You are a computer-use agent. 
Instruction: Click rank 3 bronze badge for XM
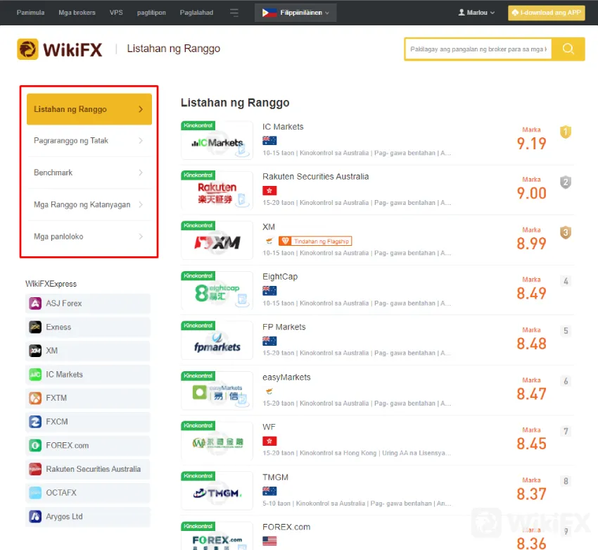(x=566, y=232)
